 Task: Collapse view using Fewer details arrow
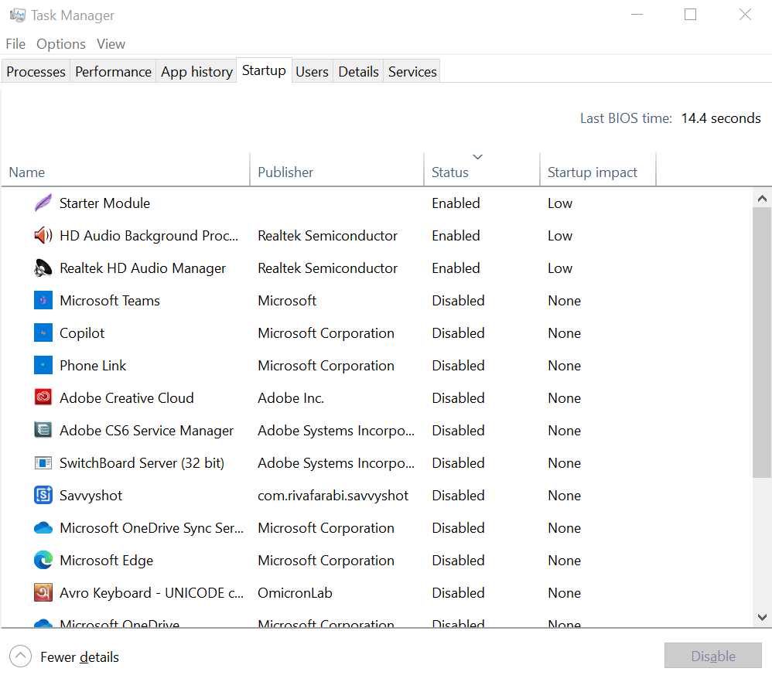coord(20,657)
